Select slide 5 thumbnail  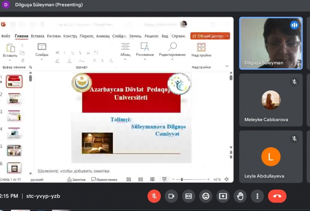(x=14, y=150)
